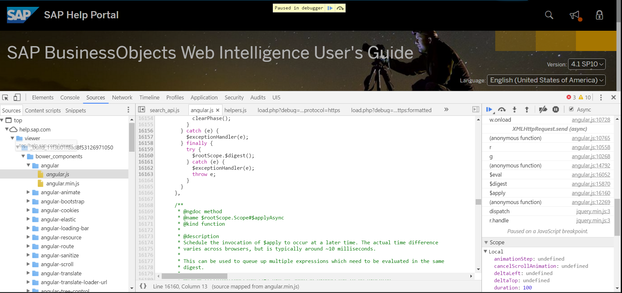
Task: Hide the debugger sidebar pane
Action: [476, 110]
